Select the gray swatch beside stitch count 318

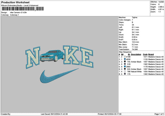125,64
